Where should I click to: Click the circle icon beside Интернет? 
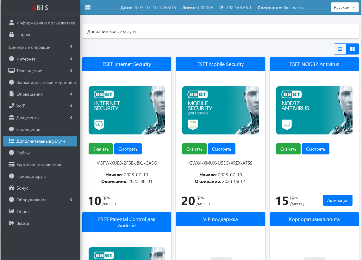click(x=11, y=59)
